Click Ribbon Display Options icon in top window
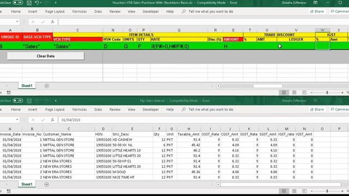The height and width of the screenshot is (196, 349). click(x=315, y=3)
